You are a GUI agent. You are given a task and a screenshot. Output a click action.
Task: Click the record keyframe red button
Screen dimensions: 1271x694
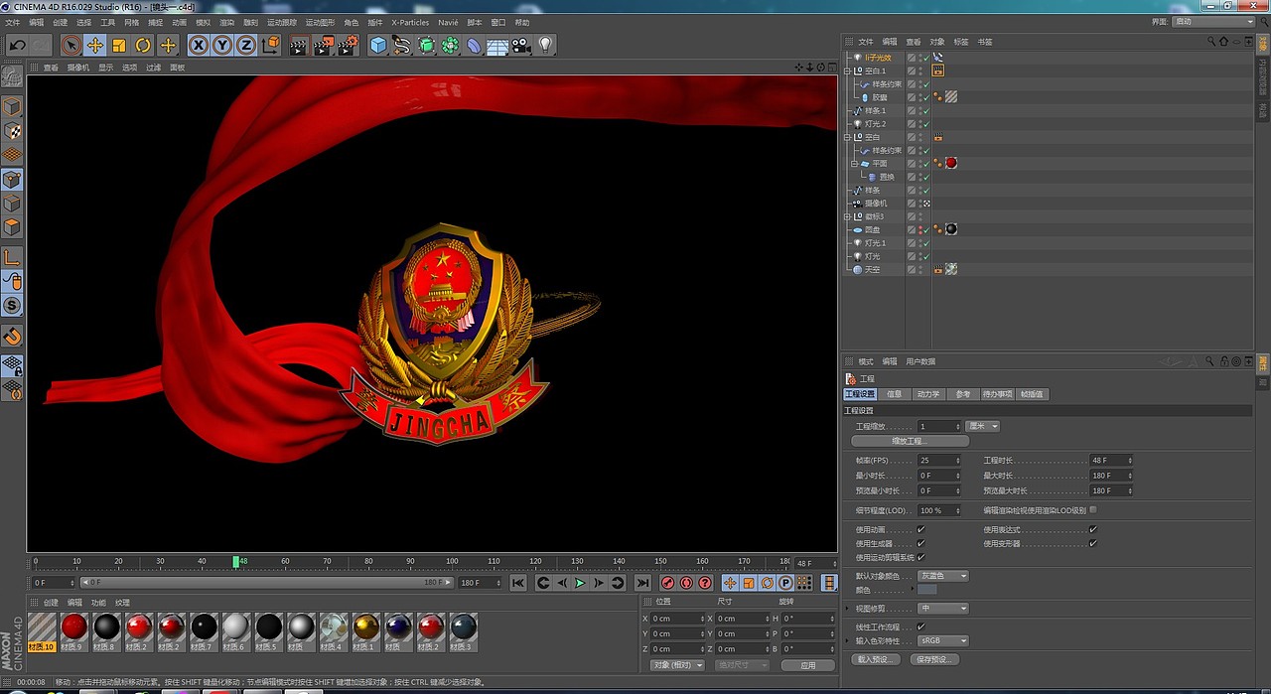667,583
